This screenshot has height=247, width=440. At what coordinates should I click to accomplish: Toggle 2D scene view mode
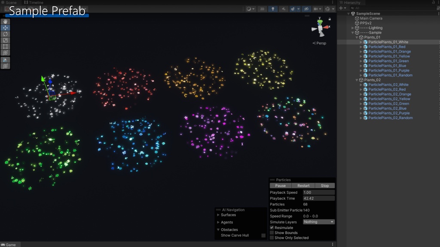pos(262,9)
